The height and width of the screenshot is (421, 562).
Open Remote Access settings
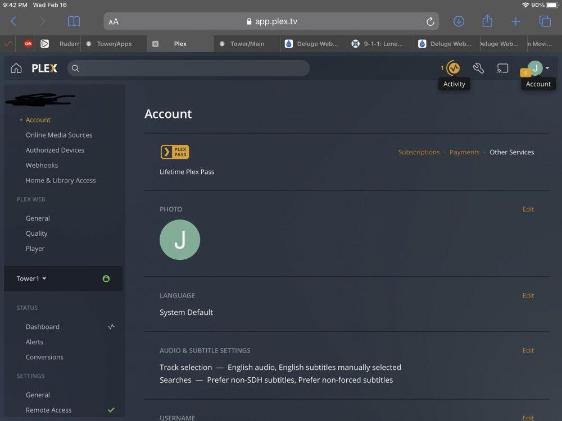[x=49, y=410]
